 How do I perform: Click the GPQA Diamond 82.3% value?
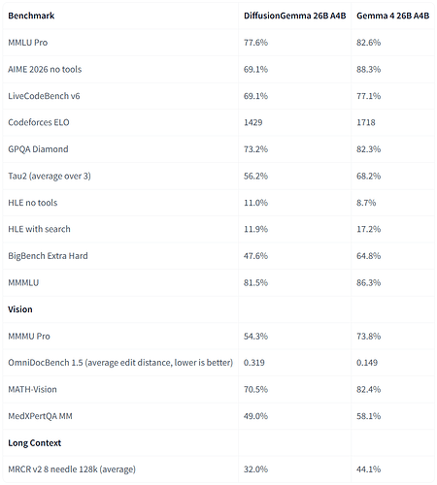[368, 149]
